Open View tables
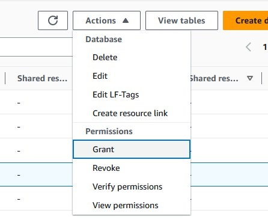 pos(181,20)
